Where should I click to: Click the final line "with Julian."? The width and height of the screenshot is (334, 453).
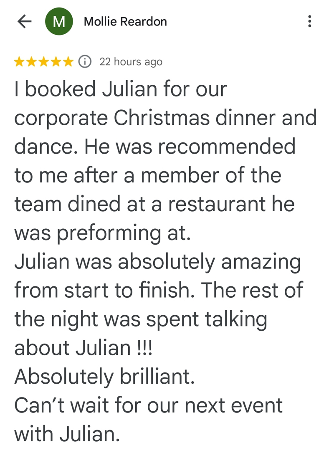(67, 434)
